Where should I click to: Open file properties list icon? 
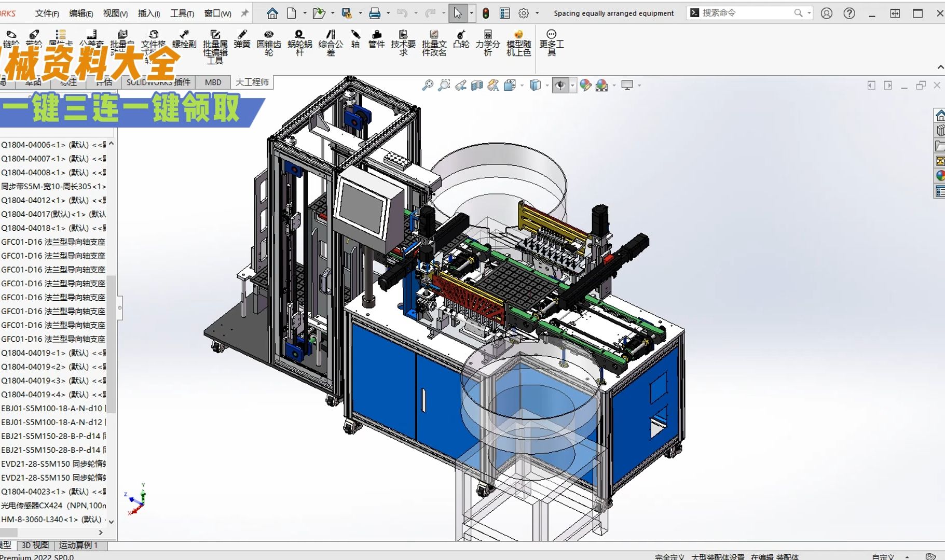tap(504, 13)
